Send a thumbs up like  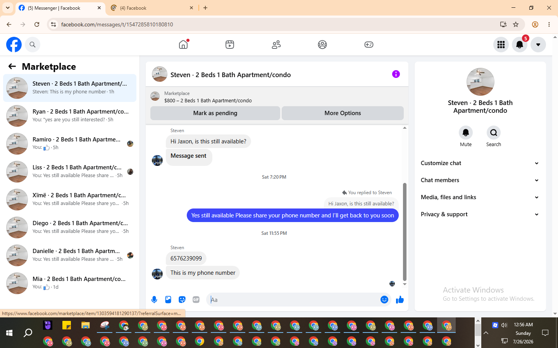[x=400, y=300]
